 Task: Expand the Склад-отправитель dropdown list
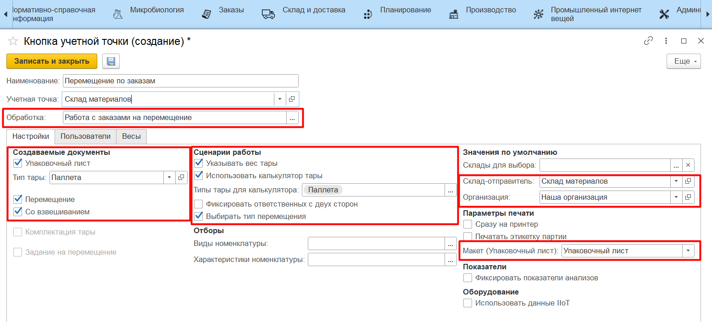[x=676, y=181]
